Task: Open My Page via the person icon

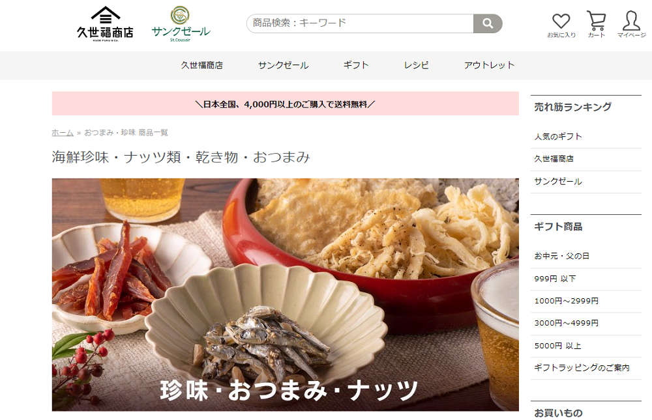Action: click(631, 24)
